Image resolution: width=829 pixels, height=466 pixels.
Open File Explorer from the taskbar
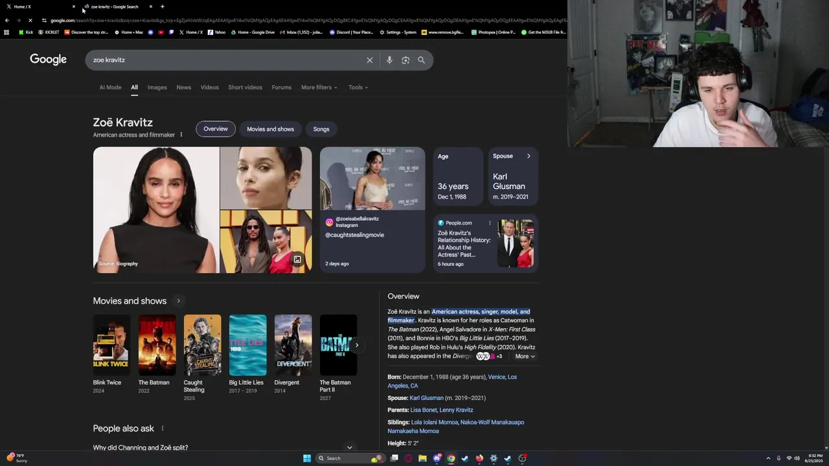tap(422, 458)
